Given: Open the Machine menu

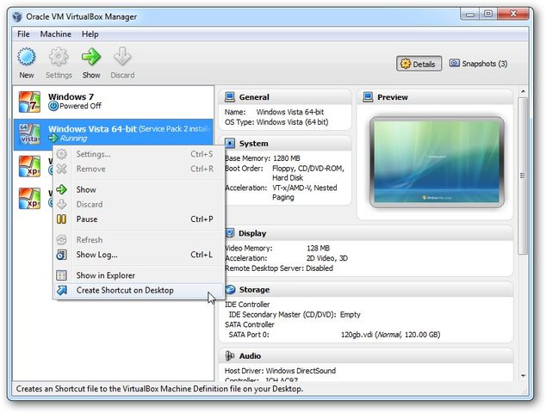Looking at the screenshot, I should [x=56, y=34].
